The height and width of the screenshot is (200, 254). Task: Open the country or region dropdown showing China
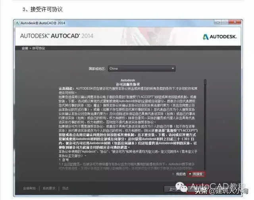pos(142,68)
